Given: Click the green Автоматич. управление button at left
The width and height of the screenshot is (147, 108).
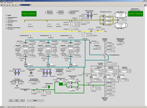Looking at the screenshot, I should click(x=29, y=14).
